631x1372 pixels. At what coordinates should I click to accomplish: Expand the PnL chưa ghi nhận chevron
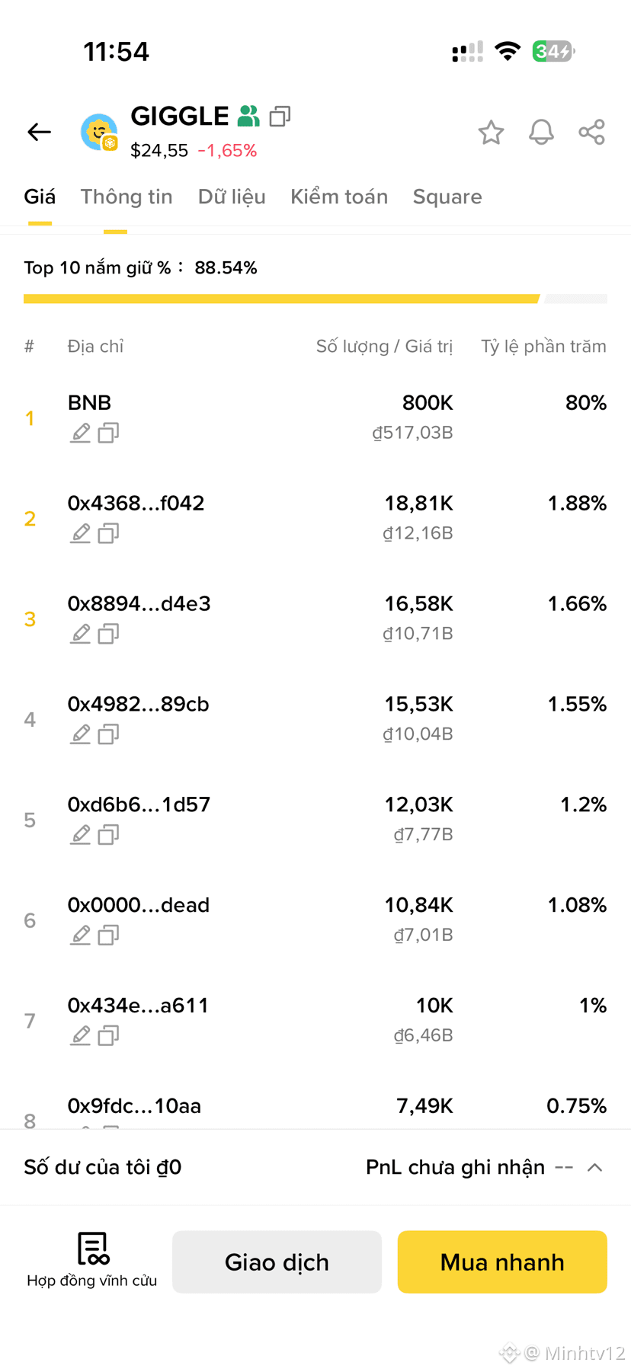click(595, 1167)
